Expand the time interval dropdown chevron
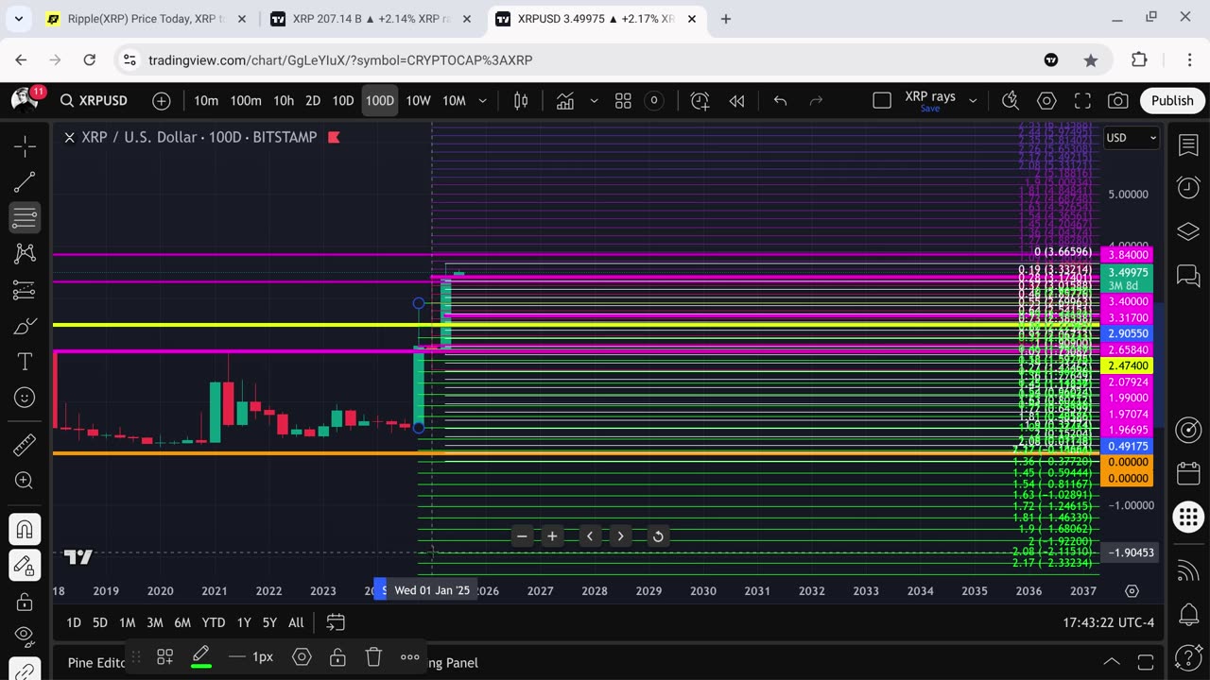 click(482, 100)
